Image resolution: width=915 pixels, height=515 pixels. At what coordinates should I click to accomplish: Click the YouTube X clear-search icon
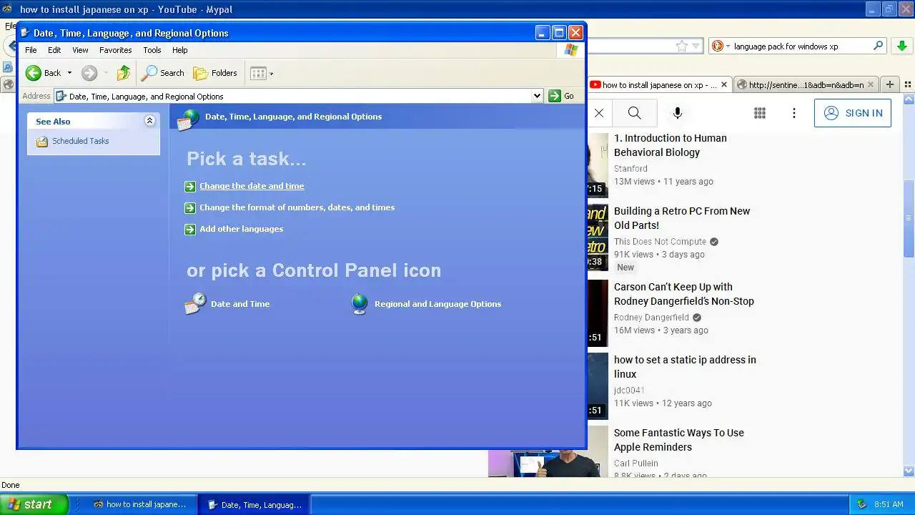(x=599, y=113)
